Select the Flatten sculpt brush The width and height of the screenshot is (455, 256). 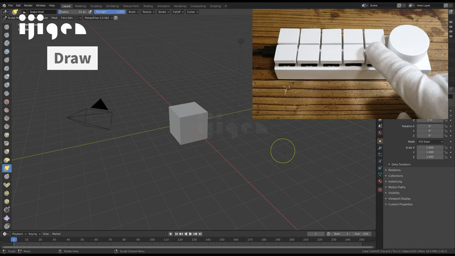(x=7, y=110)
